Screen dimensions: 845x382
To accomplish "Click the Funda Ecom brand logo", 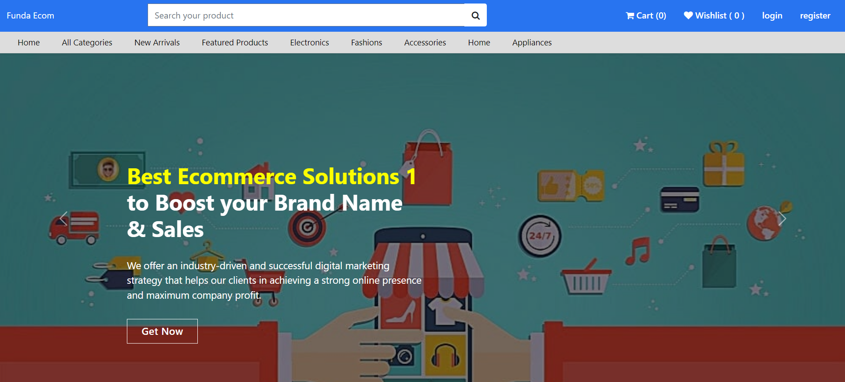I will click(x=30, y=15).
